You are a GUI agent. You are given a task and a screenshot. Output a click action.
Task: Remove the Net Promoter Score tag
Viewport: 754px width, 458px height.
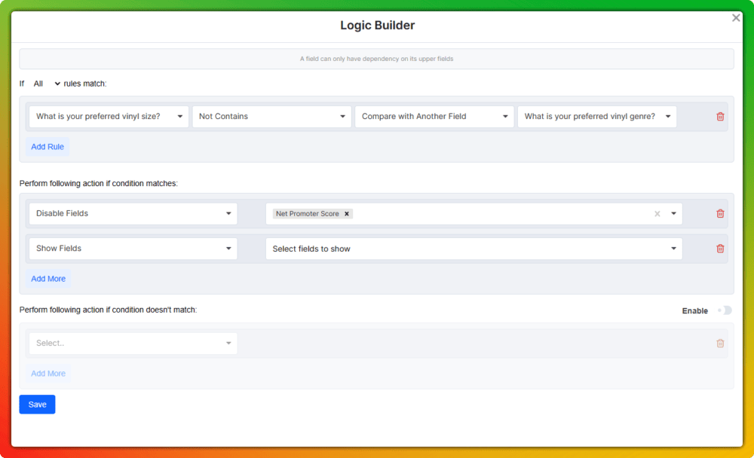[x=347, y=214]
